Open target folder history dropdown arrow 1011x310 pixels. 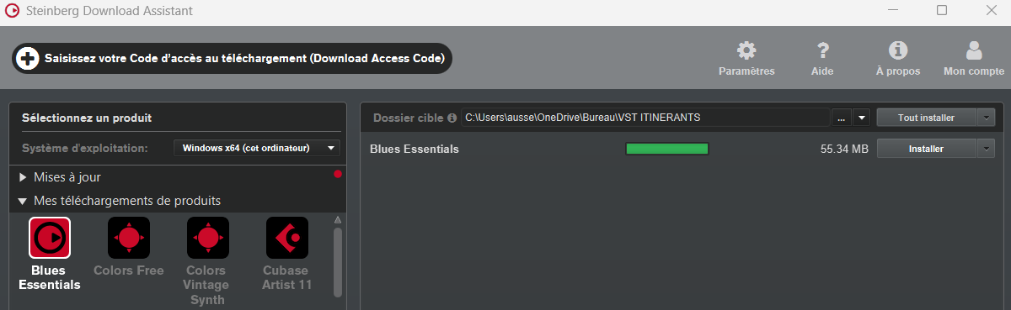(x=861, y=118)
